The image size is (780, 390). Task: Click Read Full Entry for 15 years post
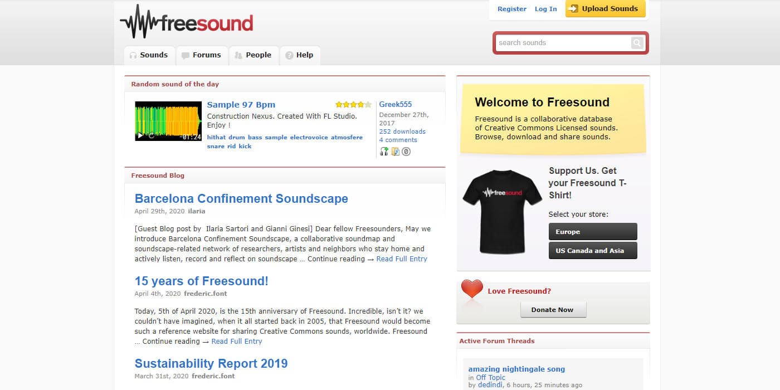(237, 341)
